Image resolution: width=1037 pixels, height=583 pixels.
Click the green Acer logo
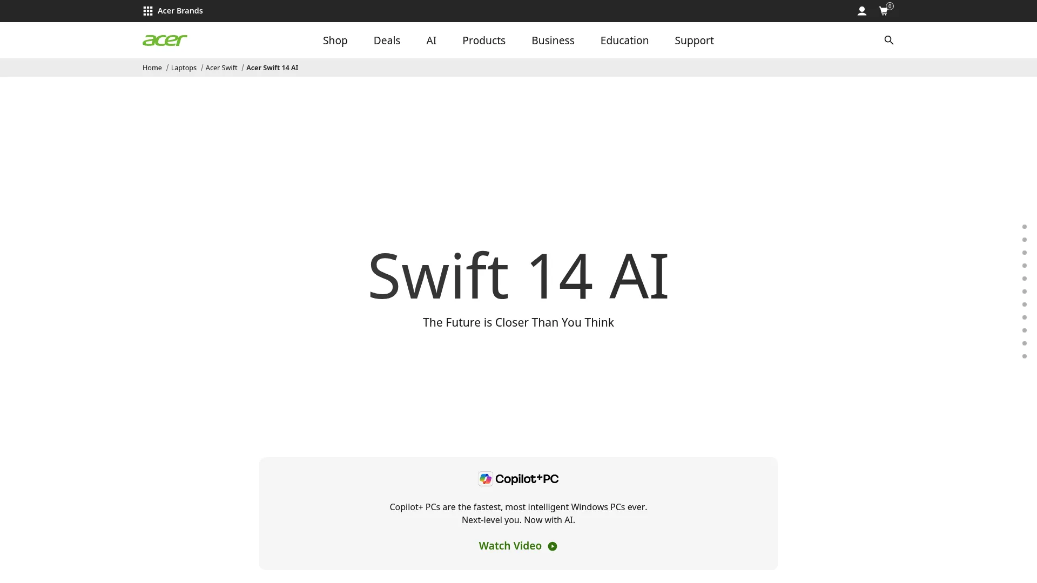pyautogui.click(x=165, y=40)
